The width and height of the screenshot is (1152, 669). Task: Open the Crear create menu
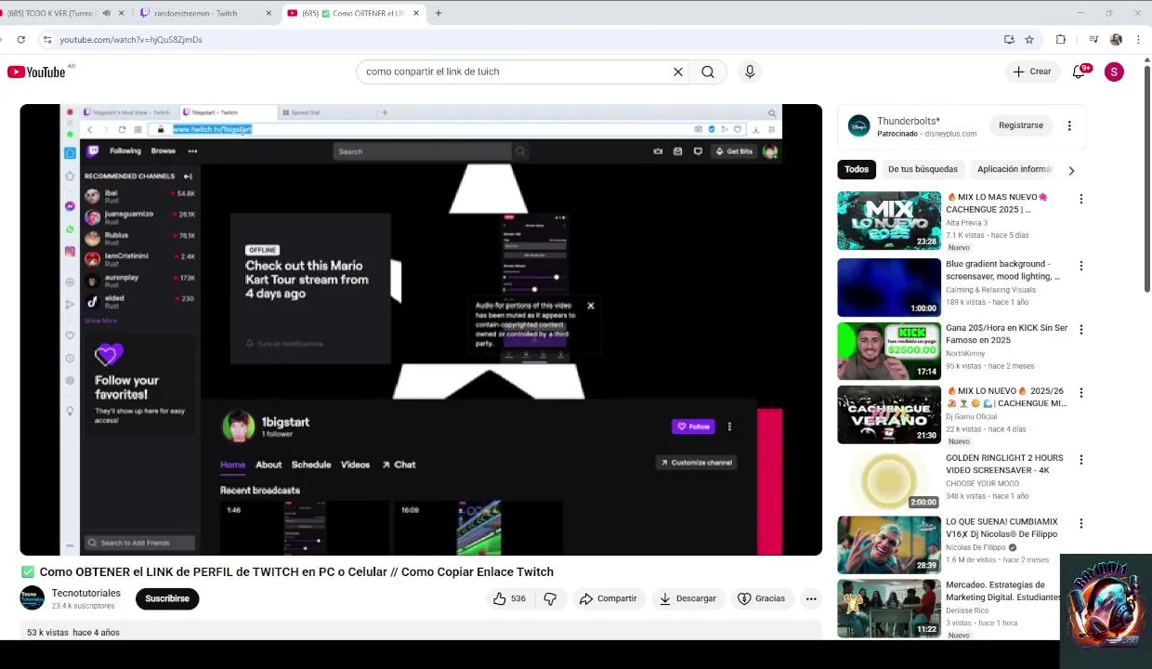[1031, 72]
